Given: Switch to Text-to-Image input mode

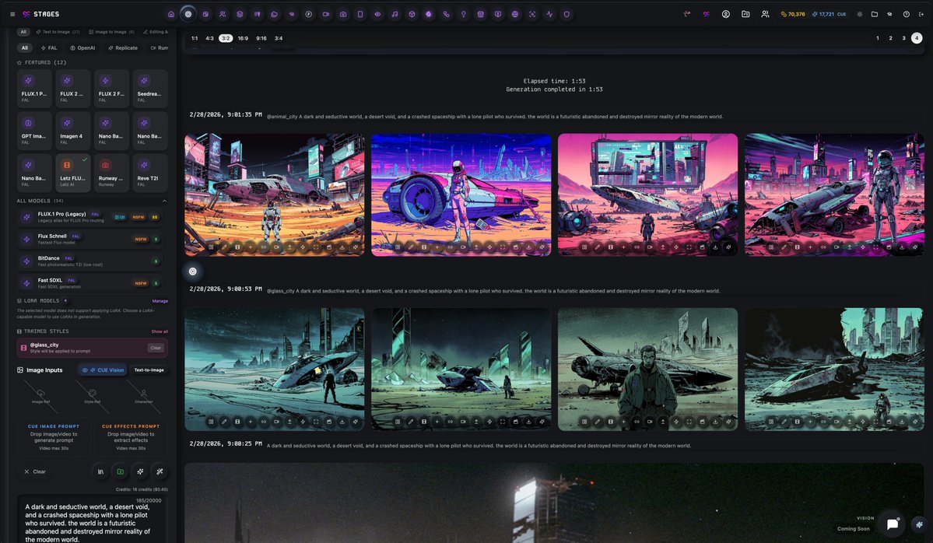Looking at the screenshot, I should [149, 370].
